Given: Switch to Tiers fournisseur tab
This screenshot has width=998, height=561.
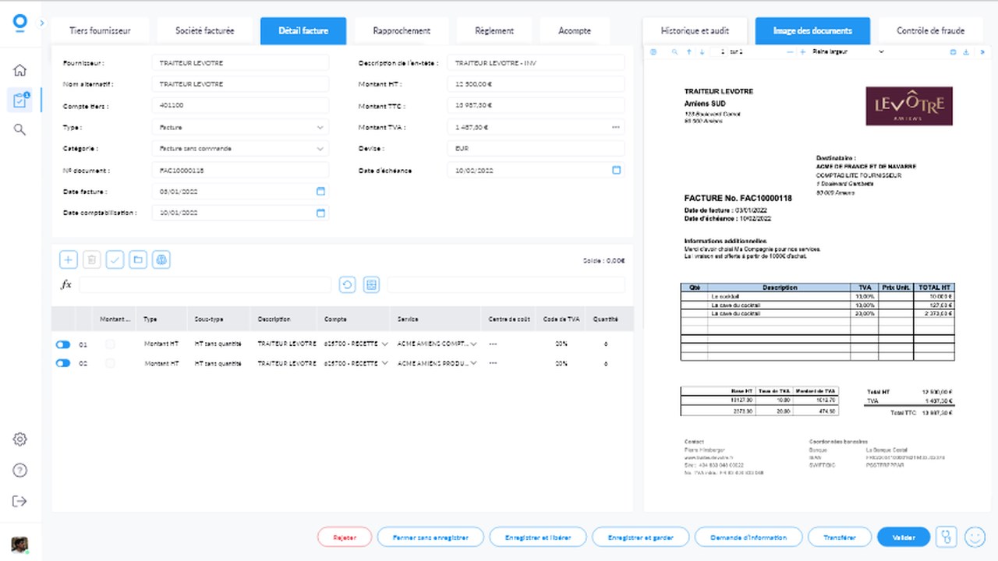Looking at the screenshot, I should [100, 31].
